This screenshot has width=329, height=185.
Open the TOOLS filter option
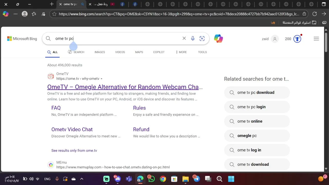[202, 52]
